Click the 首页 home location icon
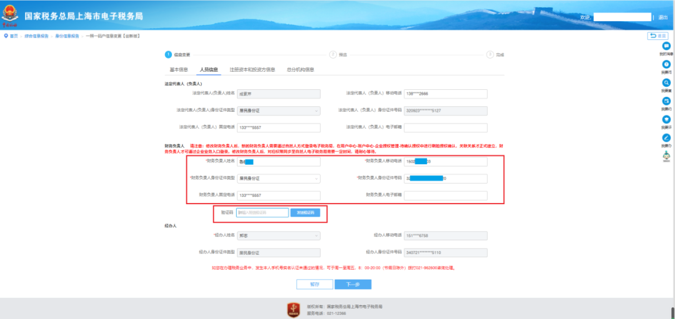 (x=6, y=36)
